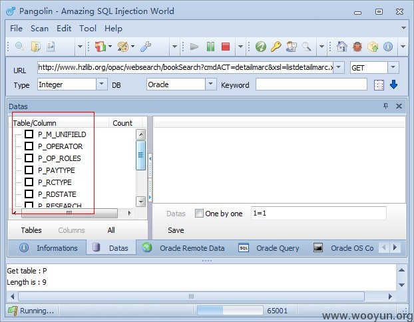Open the red box icon dropdown arrow

tap(110, 47)
